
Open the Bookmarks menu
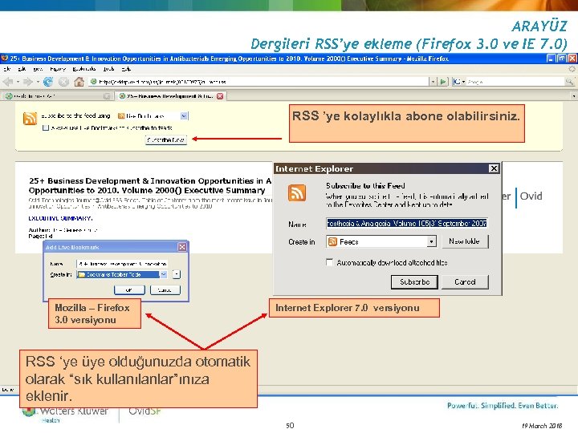click(x=84, y=69)
